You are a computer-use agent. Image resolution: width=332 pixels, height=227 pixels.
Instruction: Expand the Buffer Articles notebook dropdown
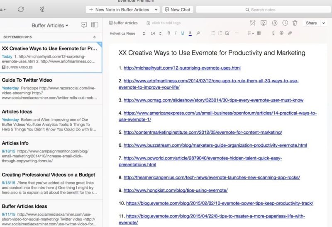pyautogui.click(x=50, y=25)
